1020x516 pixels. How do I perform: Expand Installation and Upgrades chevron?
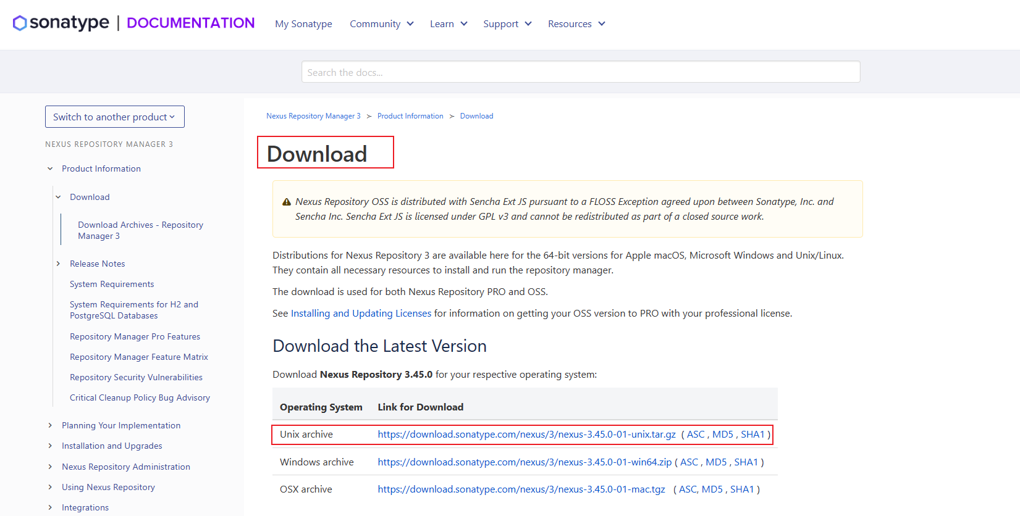pyautogui.click(x=50, y=446)
